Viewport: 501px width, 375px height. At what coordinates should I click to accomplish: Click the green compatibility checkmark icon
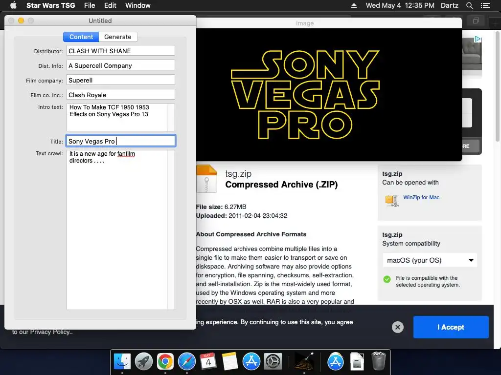point(387,279)
